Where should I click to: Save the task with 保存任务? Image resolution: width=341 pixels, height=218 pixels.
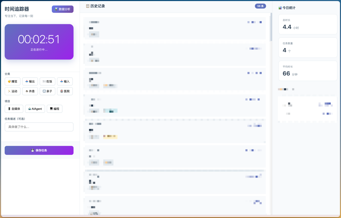click(39, 150)
